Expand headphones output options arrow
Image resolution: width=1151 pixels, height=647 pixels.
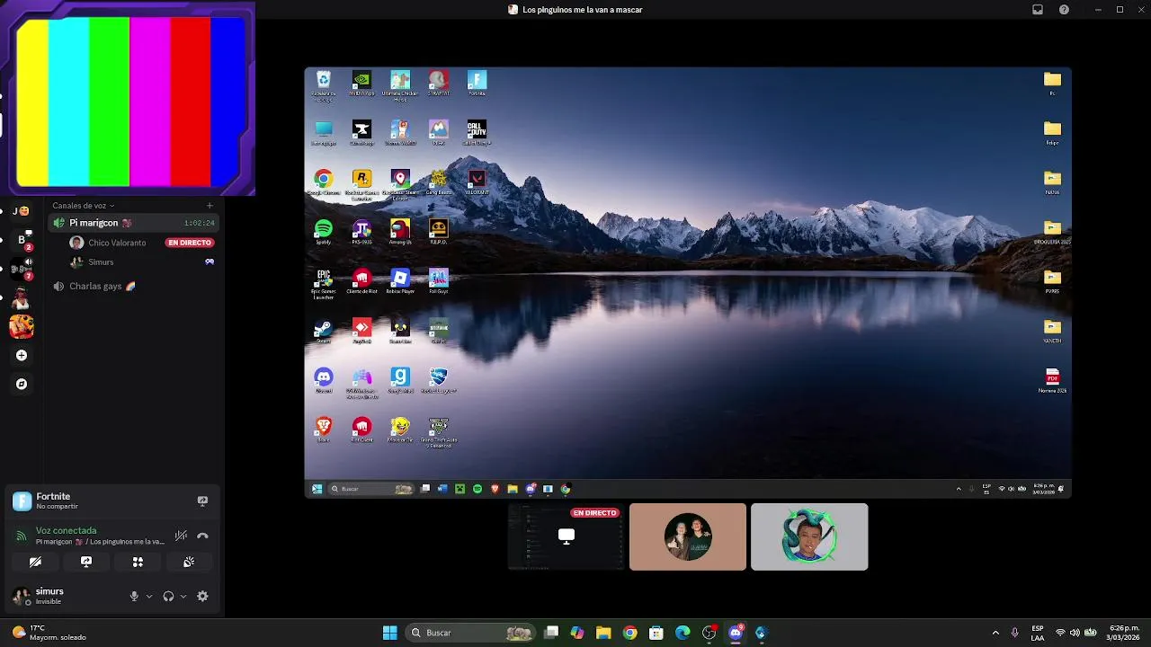coord(183,596)
